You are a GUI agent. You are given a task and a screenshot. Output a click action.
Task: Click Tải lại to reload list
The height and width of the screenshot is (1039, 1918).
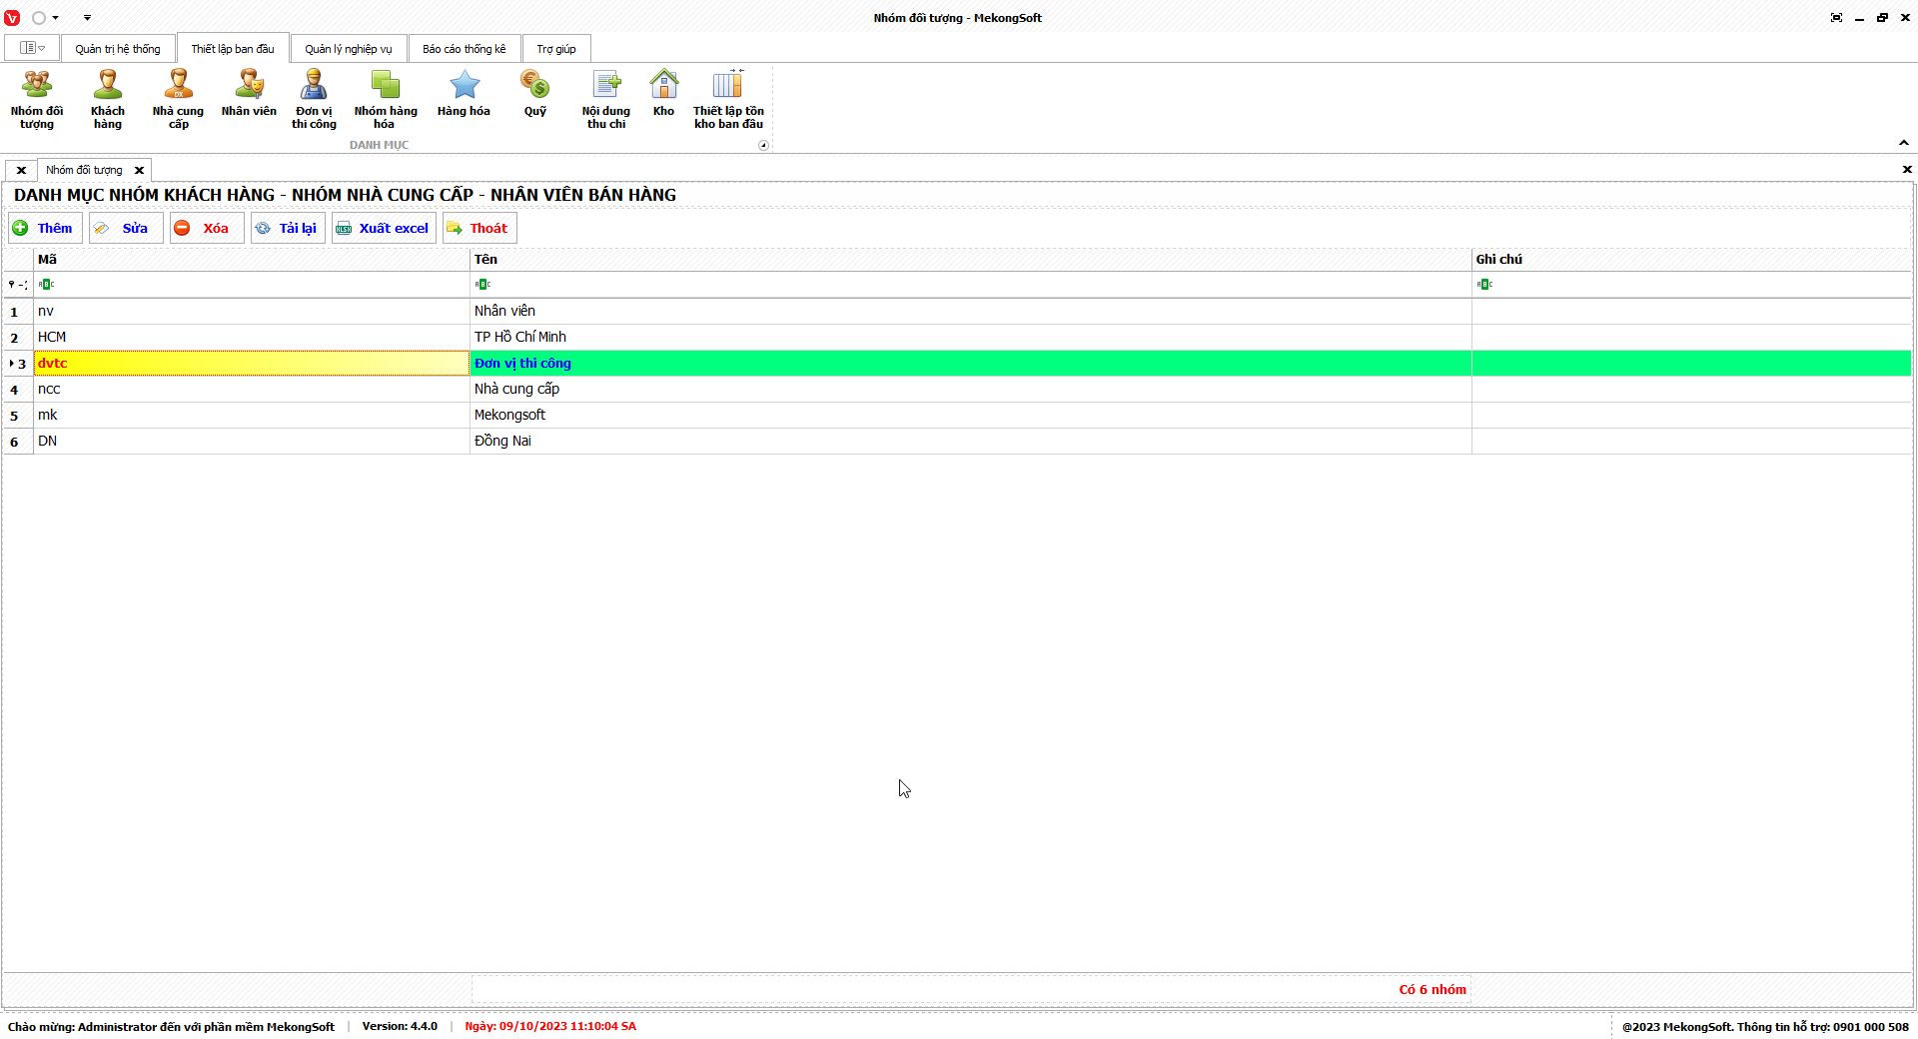point(288,228)
